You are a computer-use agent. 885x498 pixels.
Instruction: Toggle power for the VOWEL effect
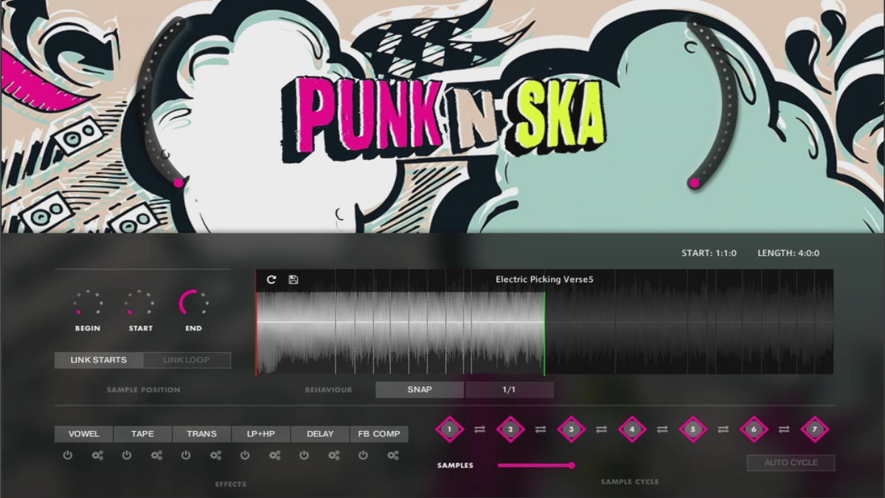click(x=68, y=455)
